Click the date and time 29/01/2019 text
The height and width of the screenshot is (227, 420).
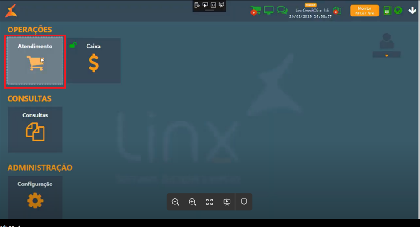point(310,16)
